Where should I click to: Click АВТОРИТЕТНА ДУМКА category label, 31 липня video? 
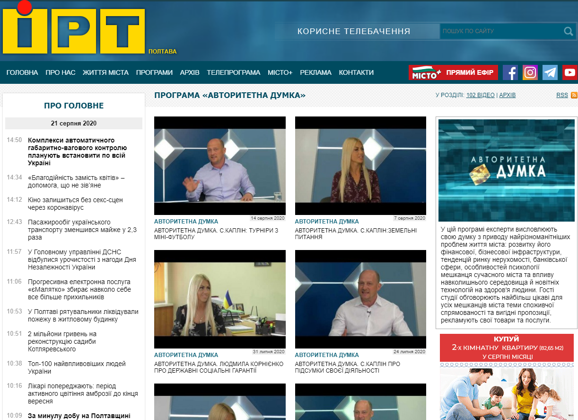click(x=186, y=355)
